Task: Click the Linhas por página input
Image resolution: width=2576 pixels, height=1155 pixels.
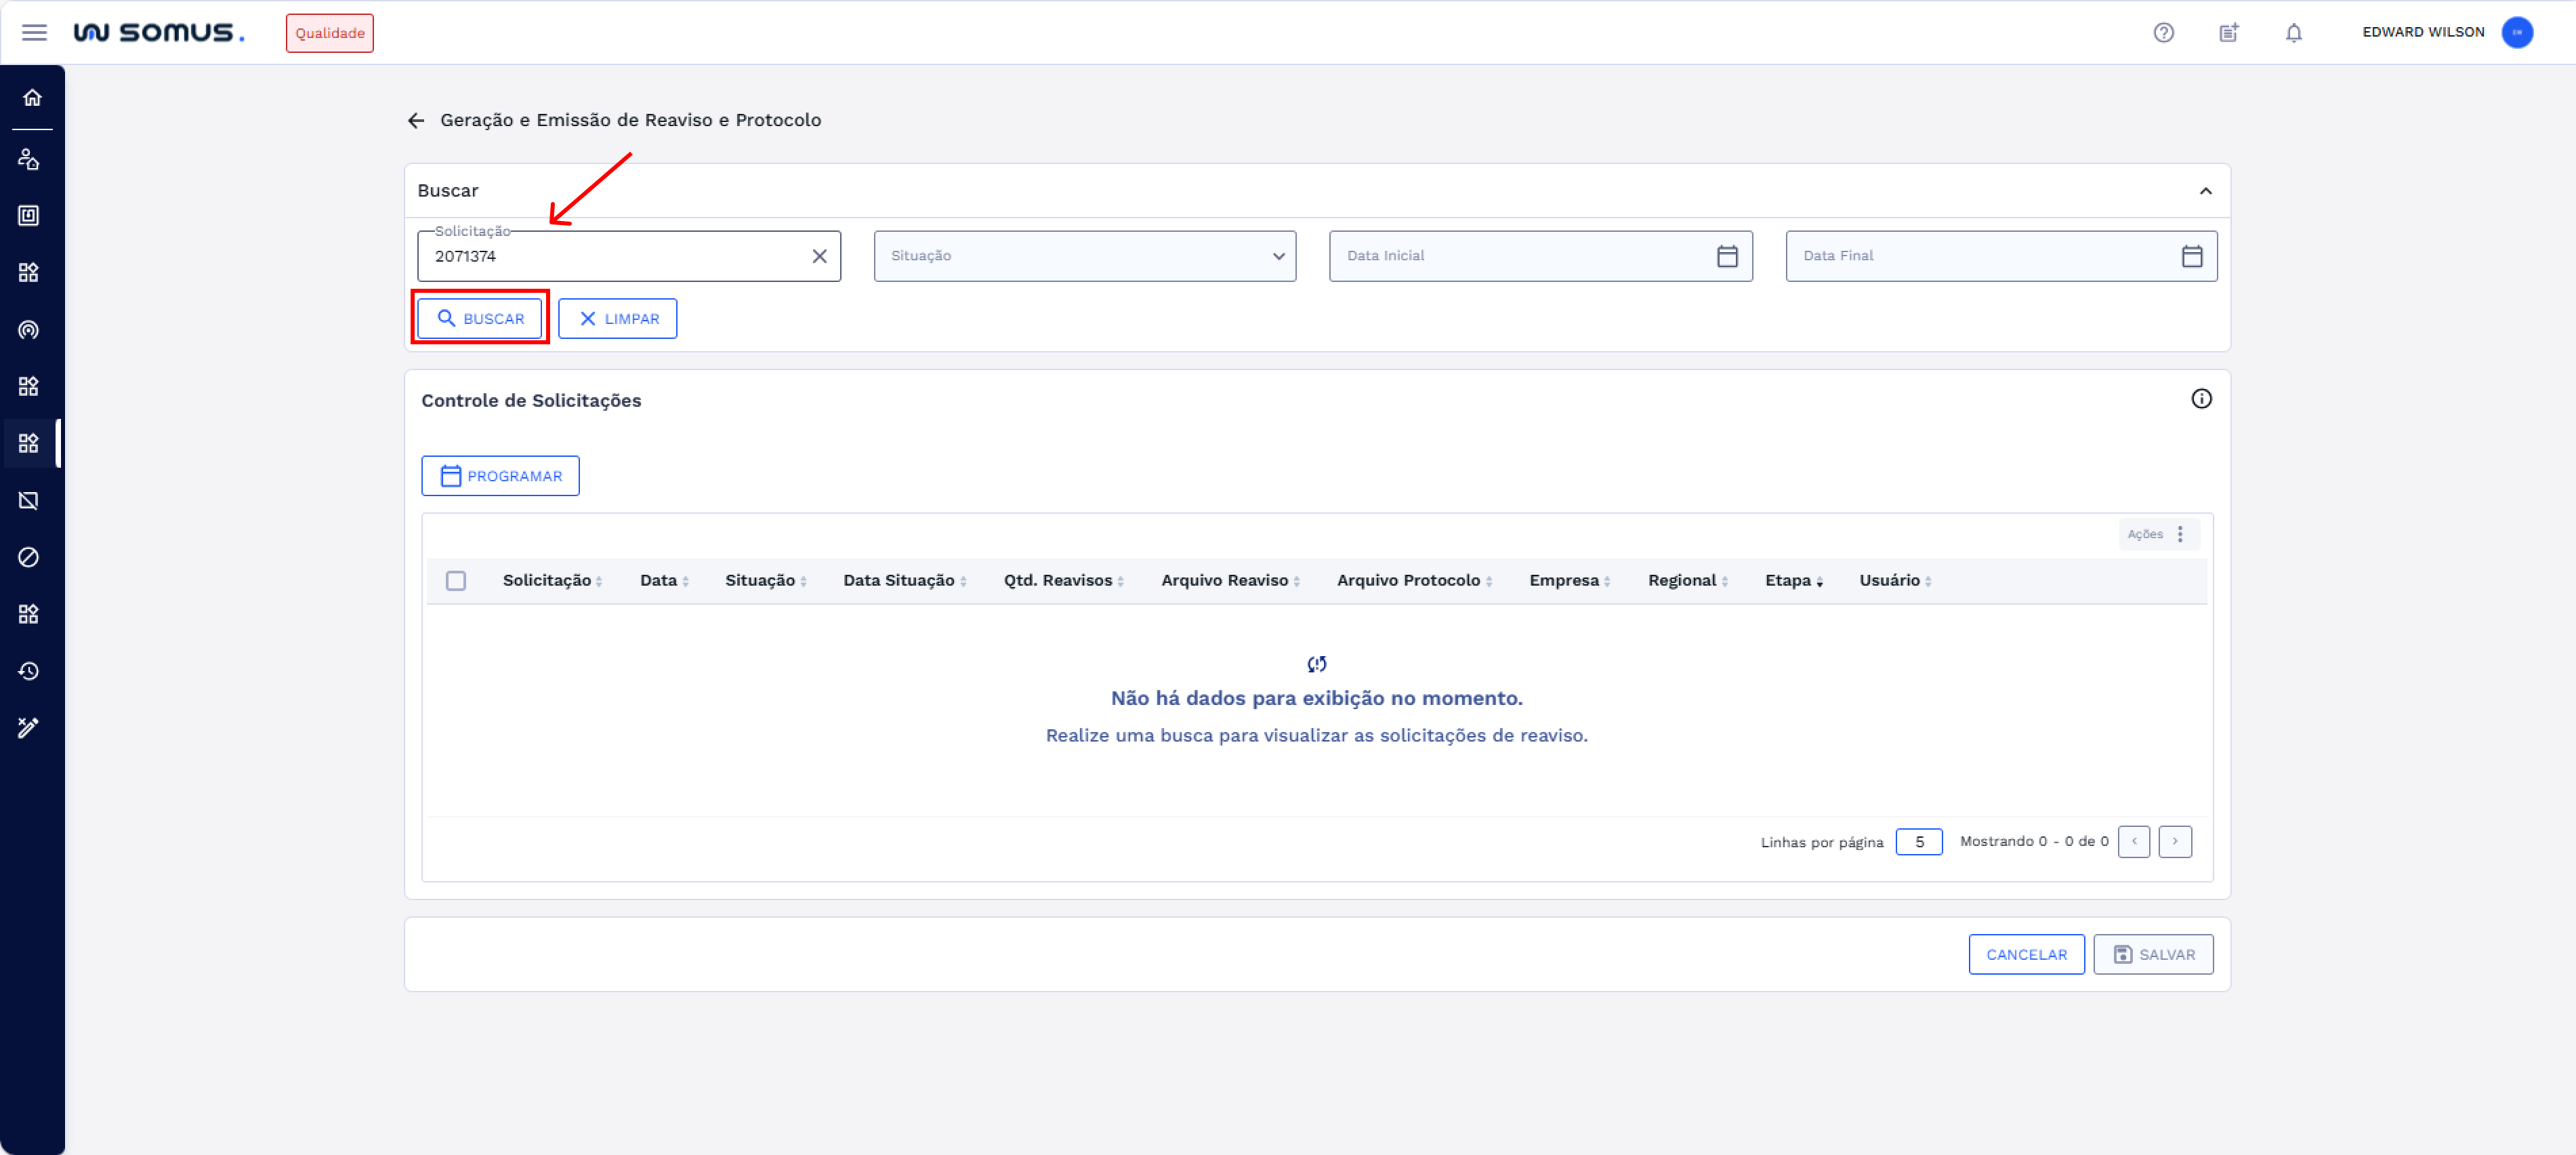Action: (x=1918, y=842)
